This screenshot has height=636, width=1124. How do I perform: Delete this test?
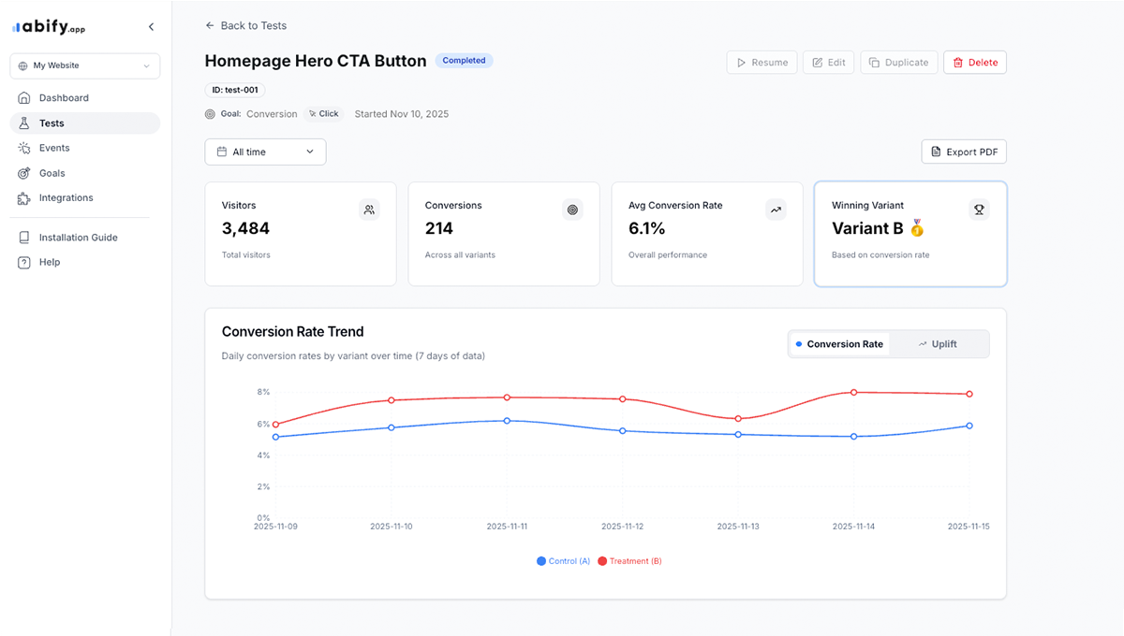pos(975,63)
